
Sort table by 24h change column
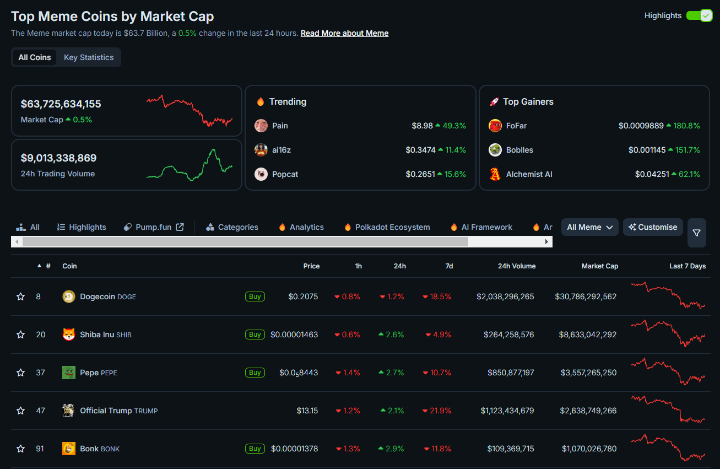point(400,266)
